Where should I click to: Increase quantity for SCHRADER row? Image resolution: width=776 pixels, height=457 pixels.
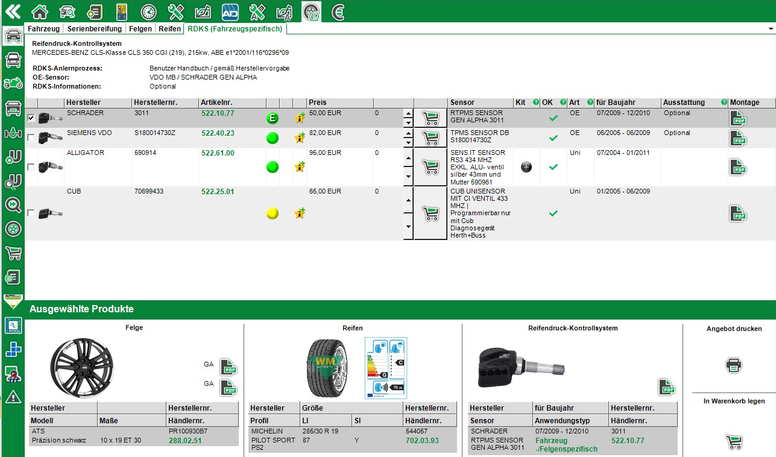coord(408,113)
